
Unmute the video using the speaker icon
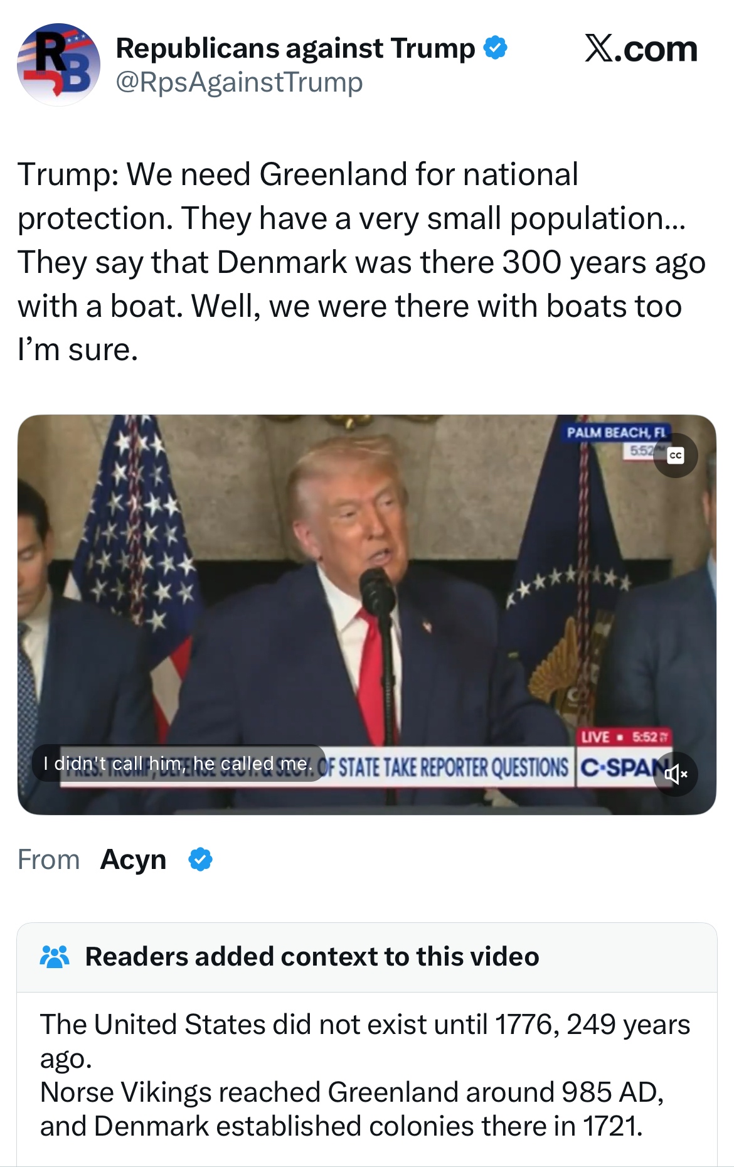tap(676, 774)
